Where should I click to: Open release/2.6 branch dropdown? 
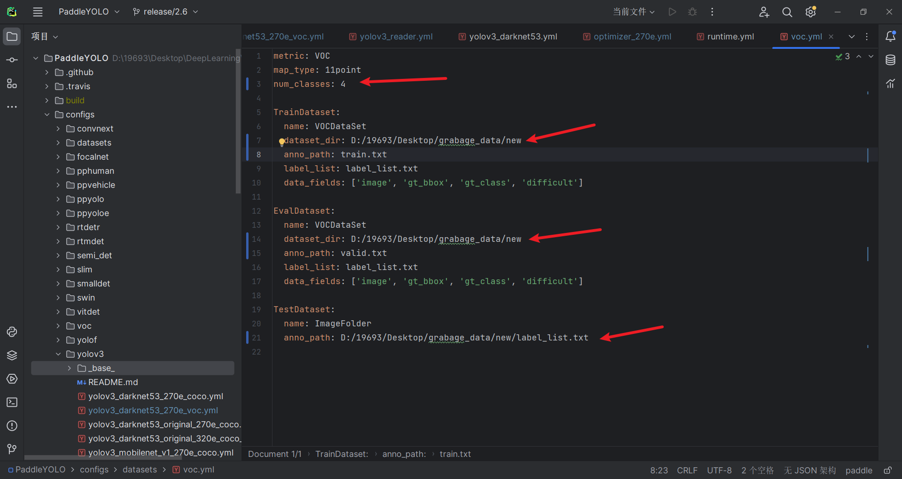165,12
